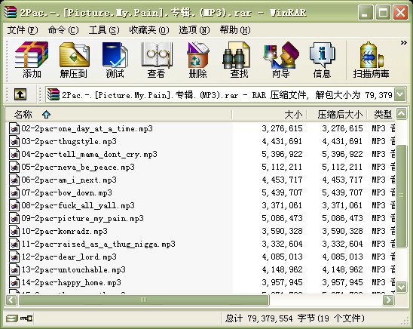
Task: Click the WinRAR title bar icon
Action: (11, 12)
